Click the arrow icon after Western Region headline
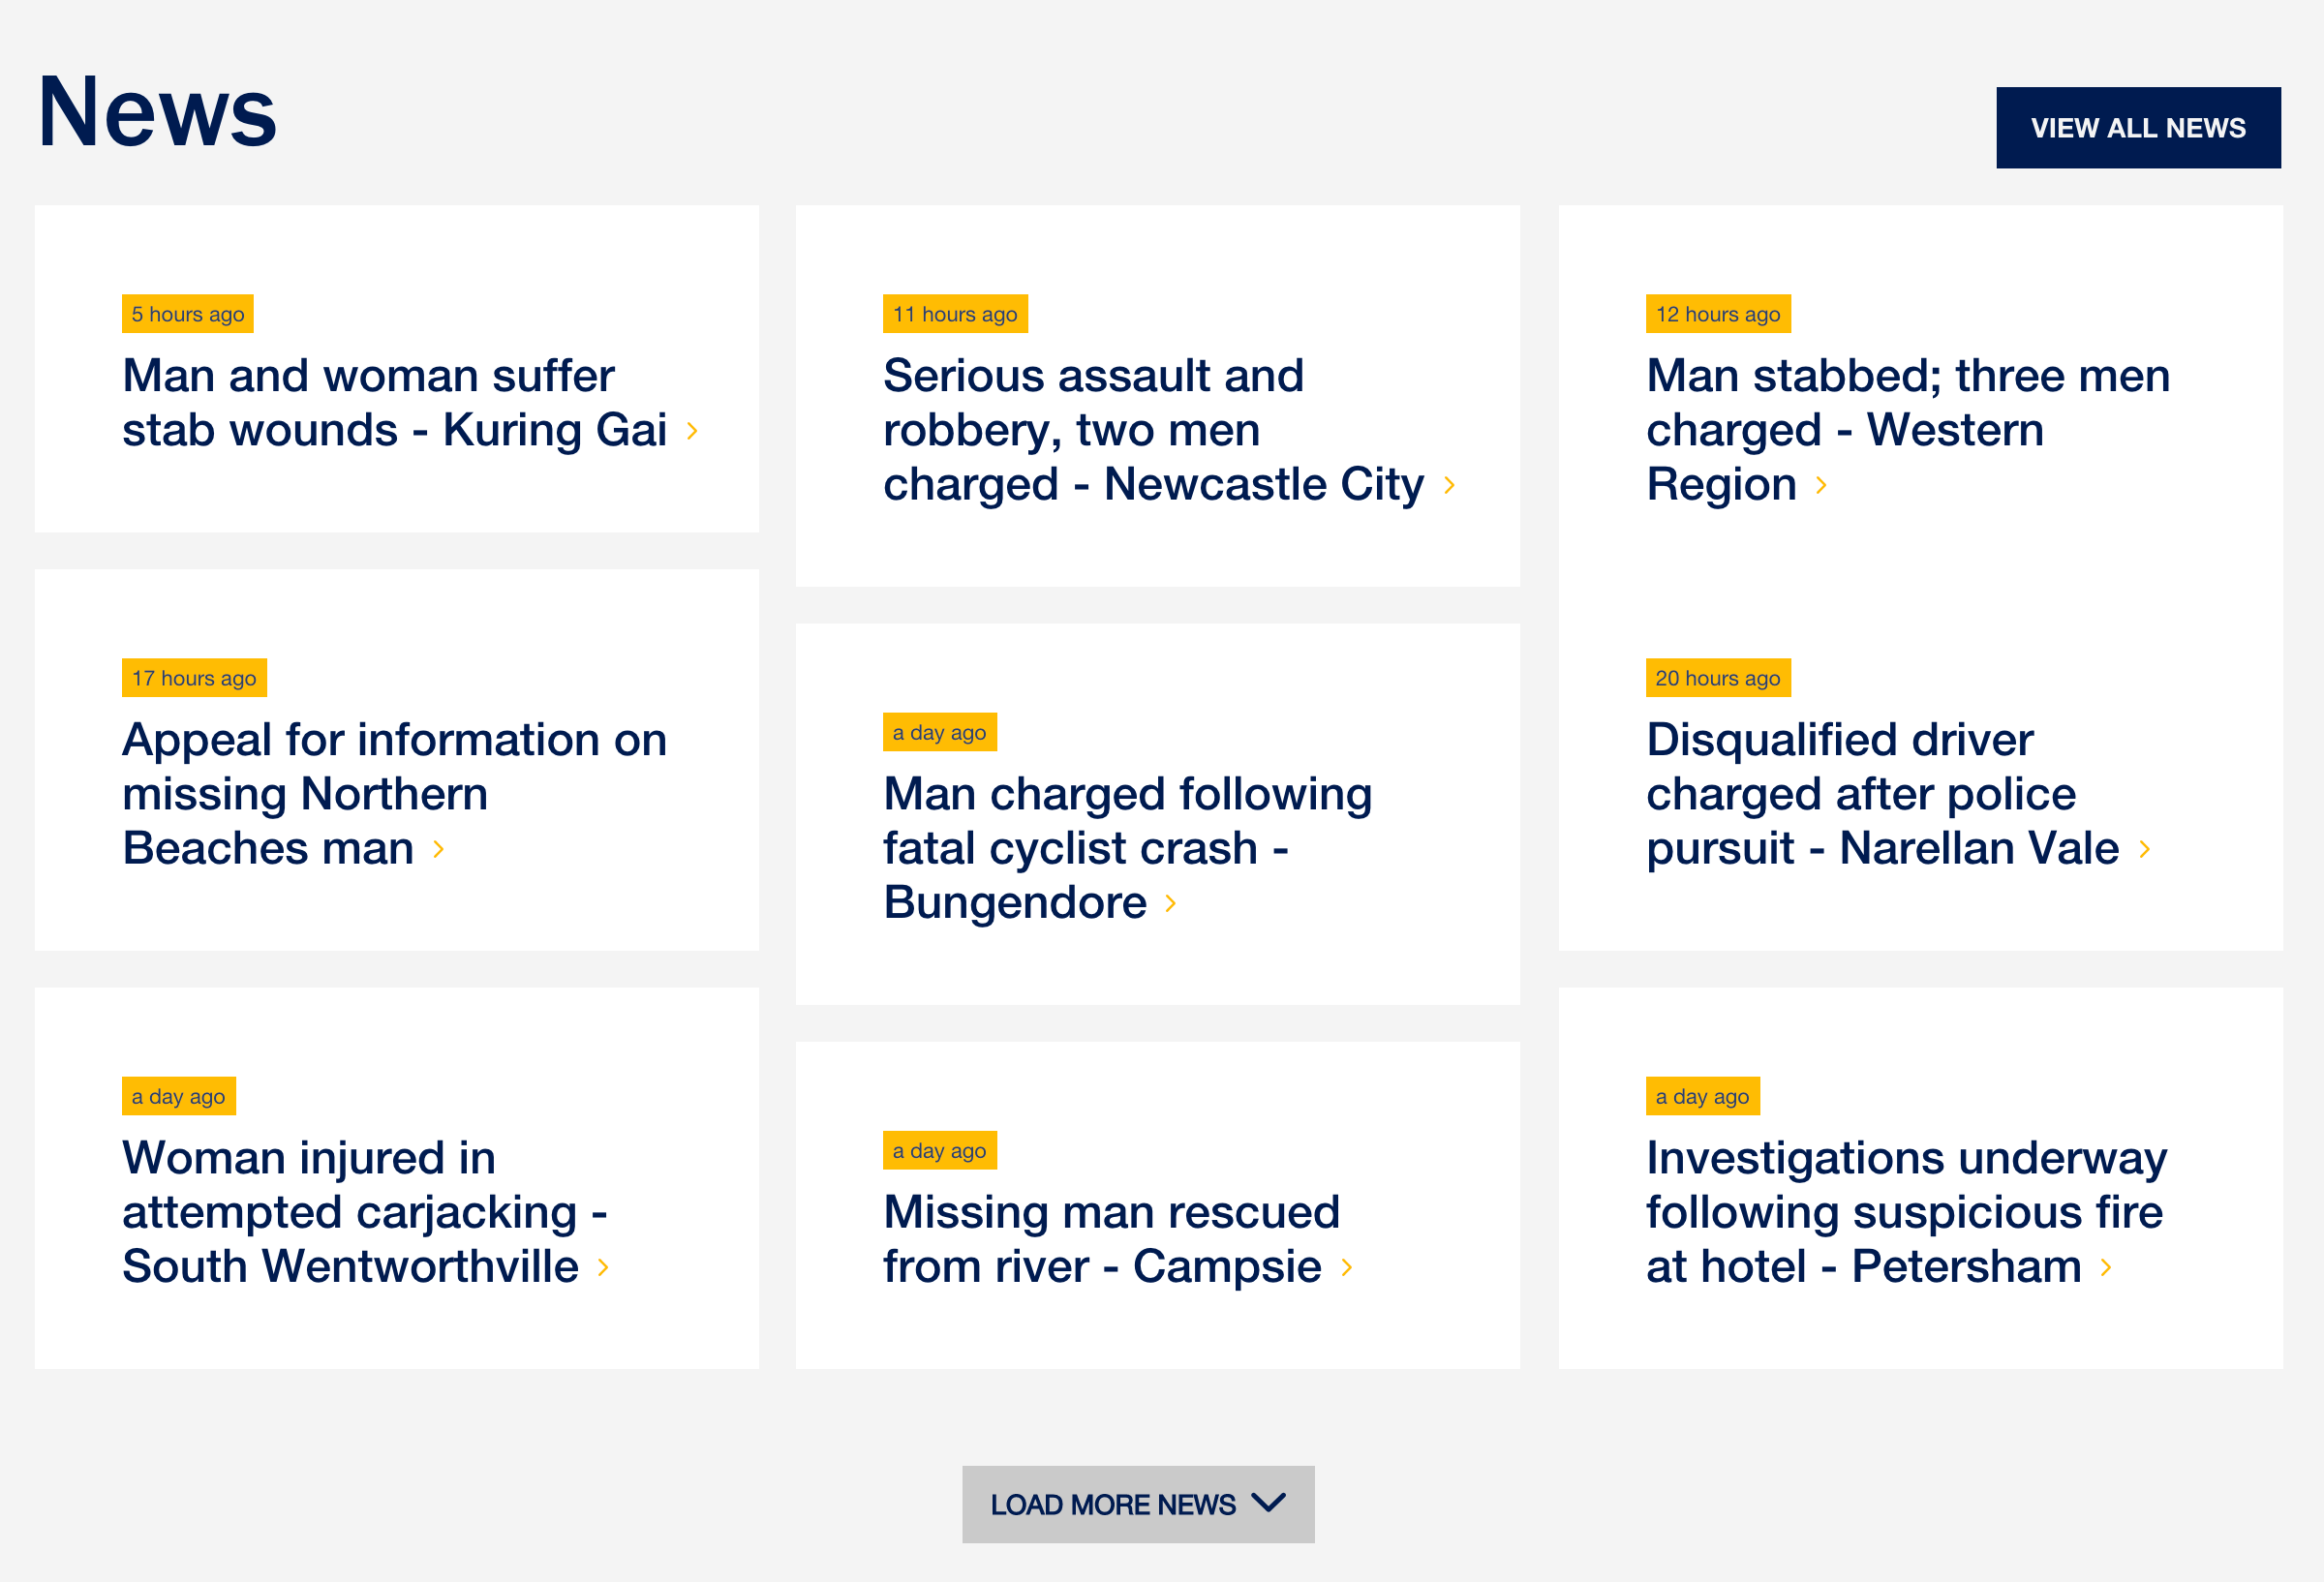 coord(1821,486)
